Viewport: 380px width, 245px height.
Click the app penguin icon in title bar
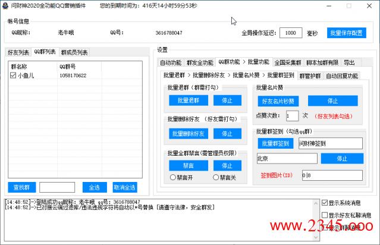click(5, 5)
